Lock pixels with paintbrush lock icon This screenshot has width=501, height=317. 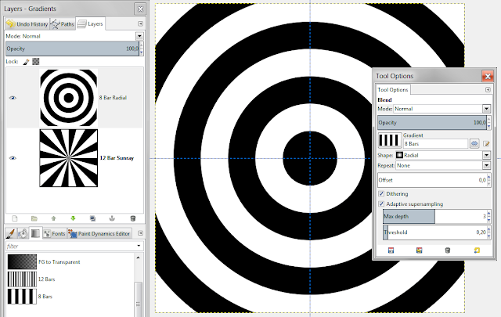(26, 61)
